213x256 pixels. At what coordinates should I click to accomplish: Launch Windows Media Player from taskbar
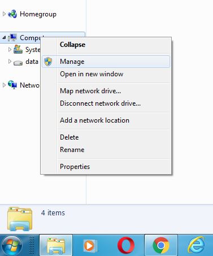[90, 246]
